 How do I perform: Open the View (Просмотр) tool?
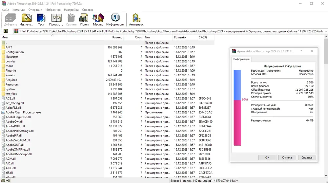pos(56,20)
